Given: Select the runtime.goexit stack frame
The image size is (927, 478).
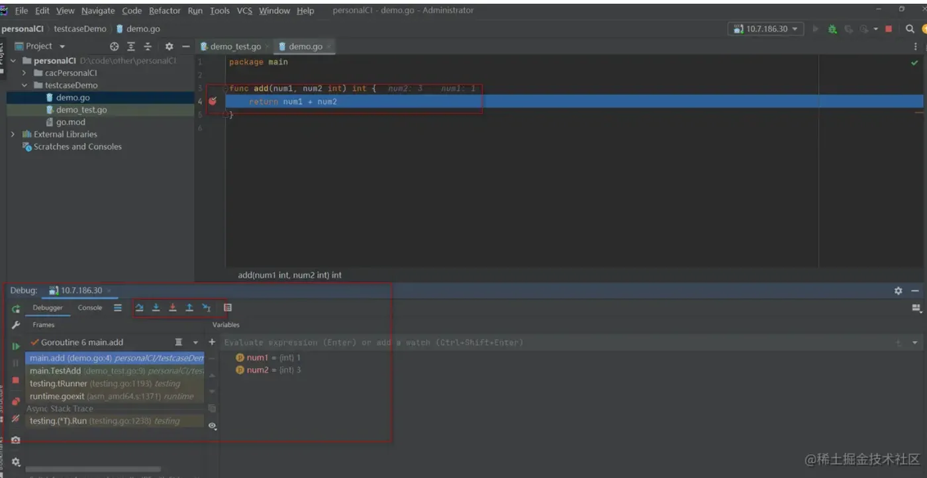Looking at the screenshot, I should coord(115,397).
